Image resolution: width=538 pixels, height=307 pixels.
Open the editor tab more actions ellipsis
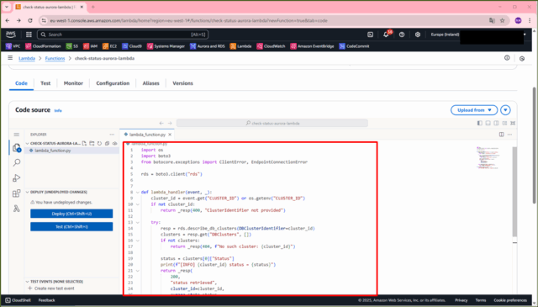(x=510, y=135)
